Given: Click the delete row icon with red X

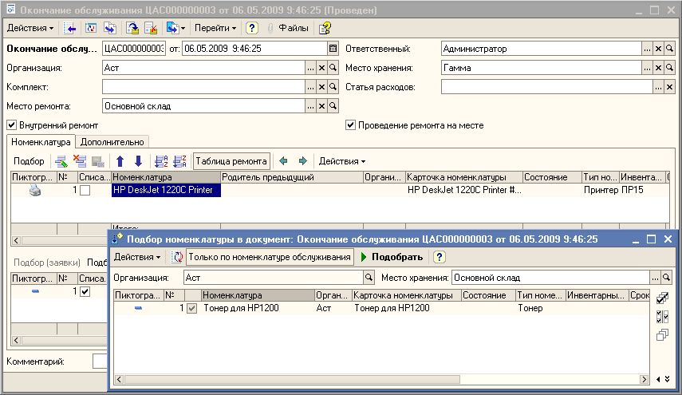Looking at the screenshot, I should [79, 161].
